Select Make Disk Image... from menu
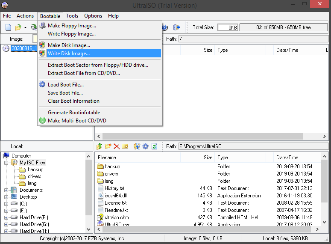331x244 pixels. click(100, 45)
